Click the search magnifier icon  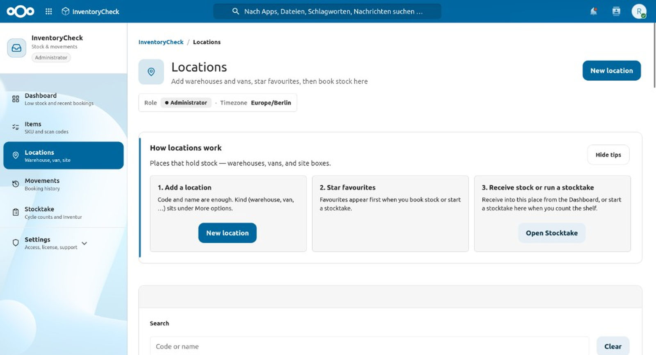pos(235,11)
